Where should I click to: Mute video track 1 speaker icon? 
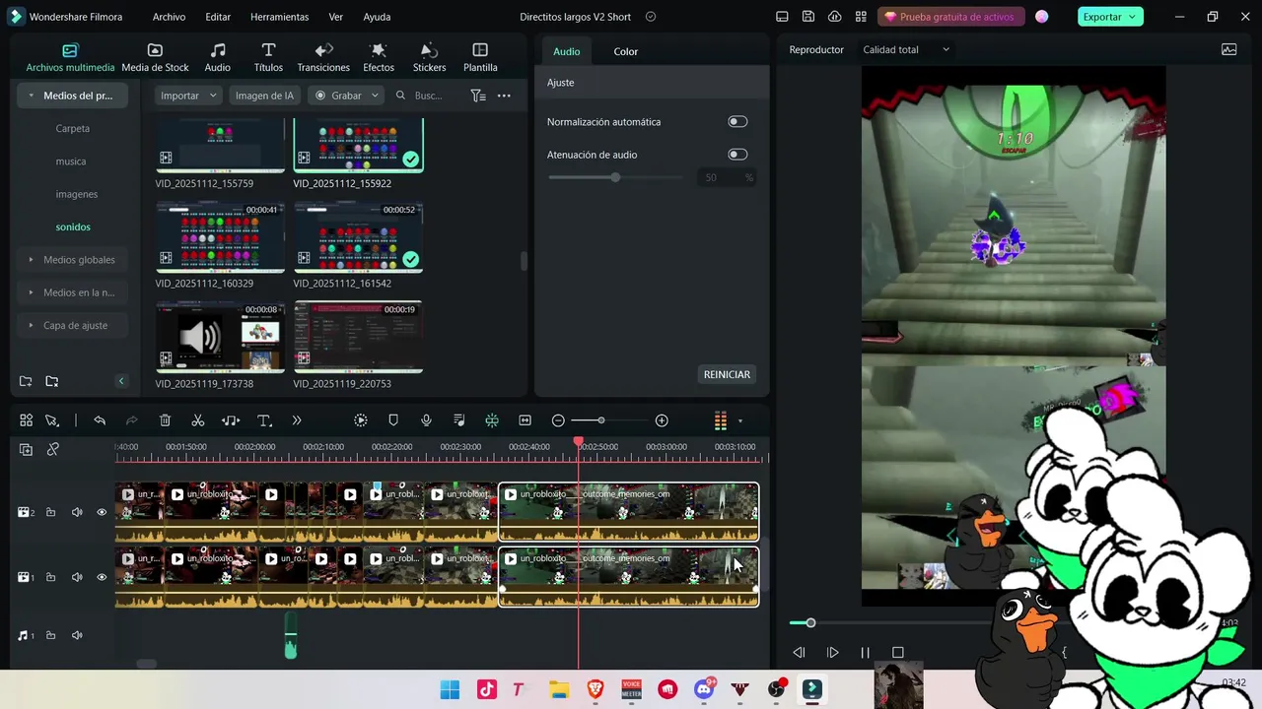point(77,577)
